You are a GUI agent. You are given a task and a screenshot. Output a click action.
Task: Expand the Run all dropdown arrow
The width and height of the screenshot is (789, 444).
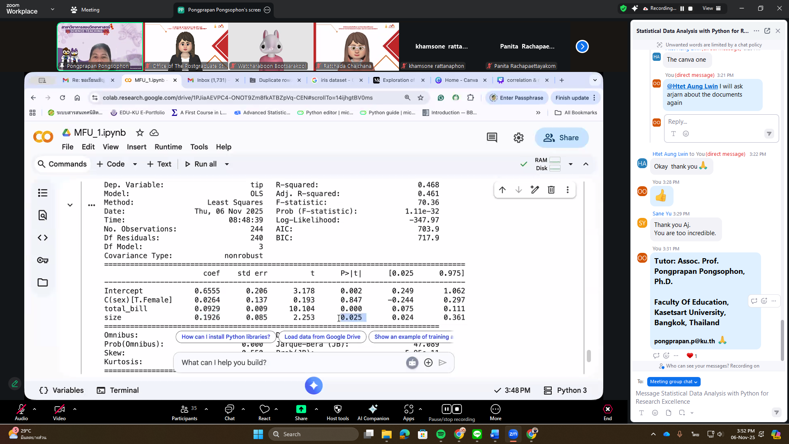coord(227,164)
